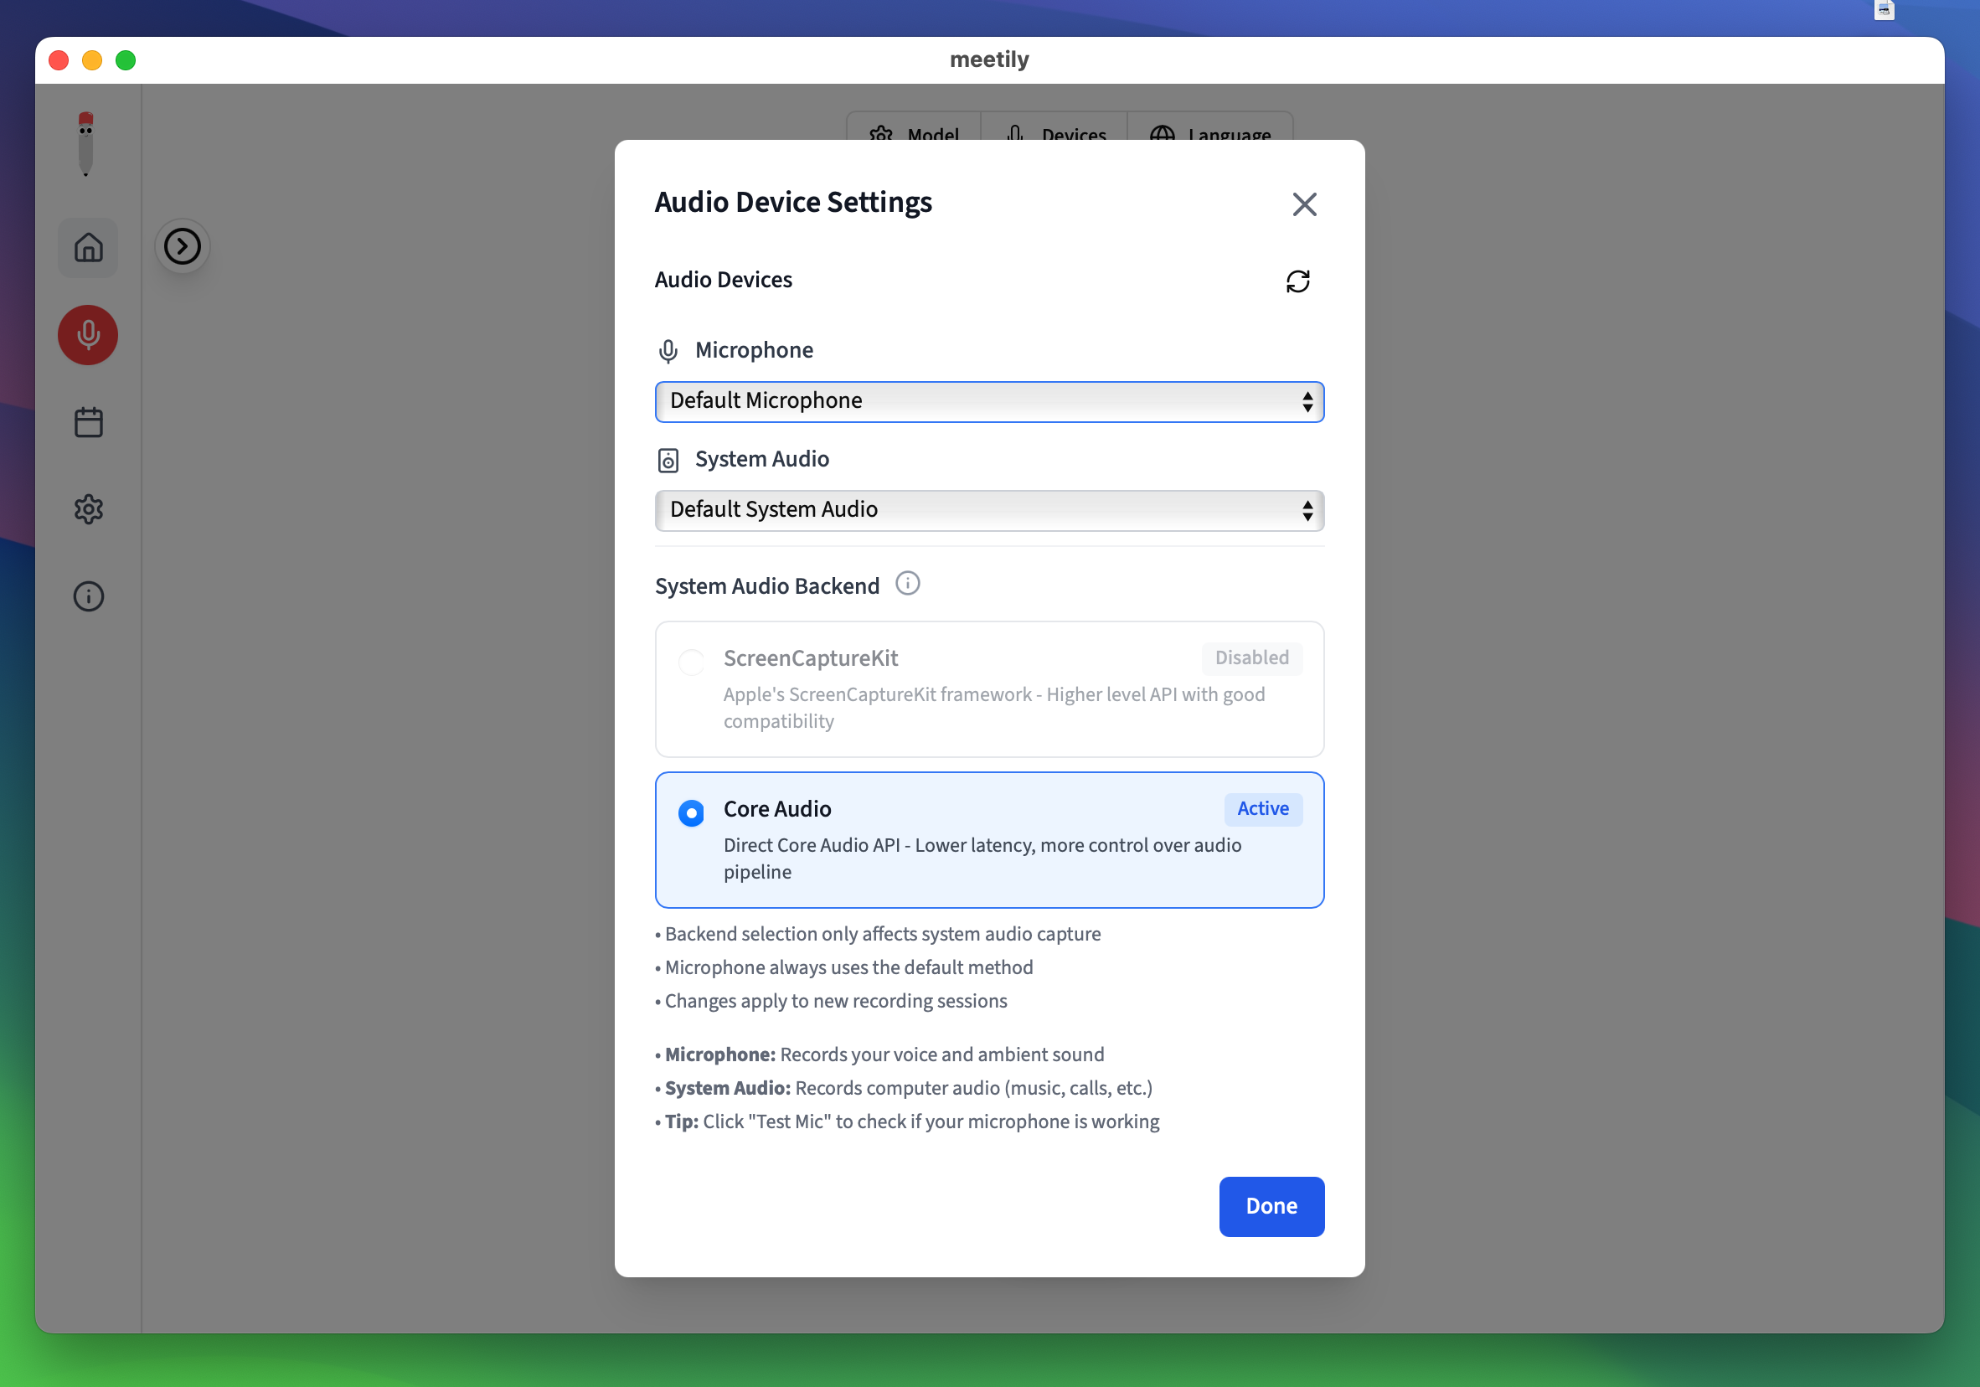1980x1387 pixels.
Task: Open the Default System Audio dropdown
Action: (989, 510)
